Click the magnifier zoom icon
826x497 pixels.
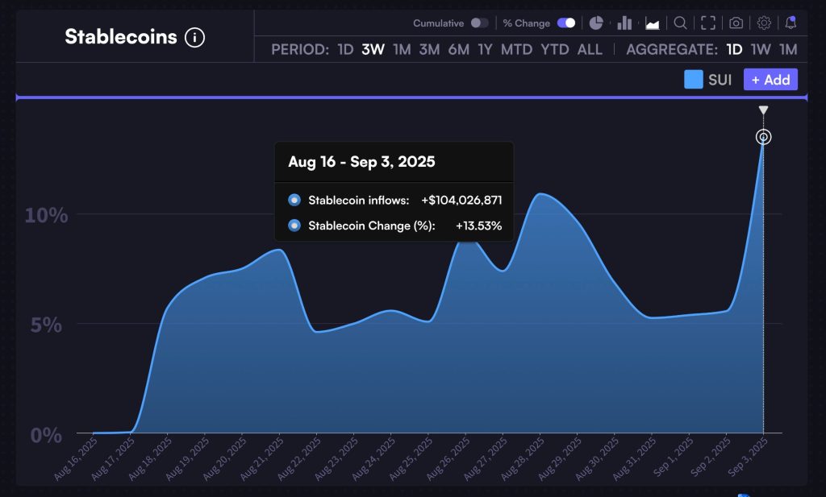(x=680, y=23)
